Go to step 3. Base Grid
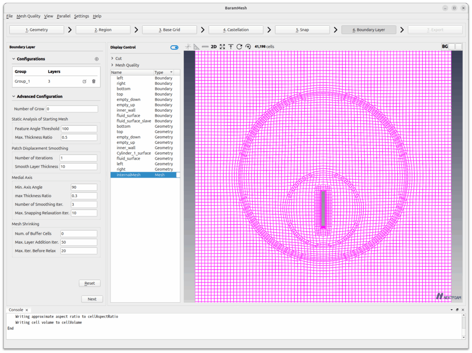 pyautogui.click(x=170, y=30)
